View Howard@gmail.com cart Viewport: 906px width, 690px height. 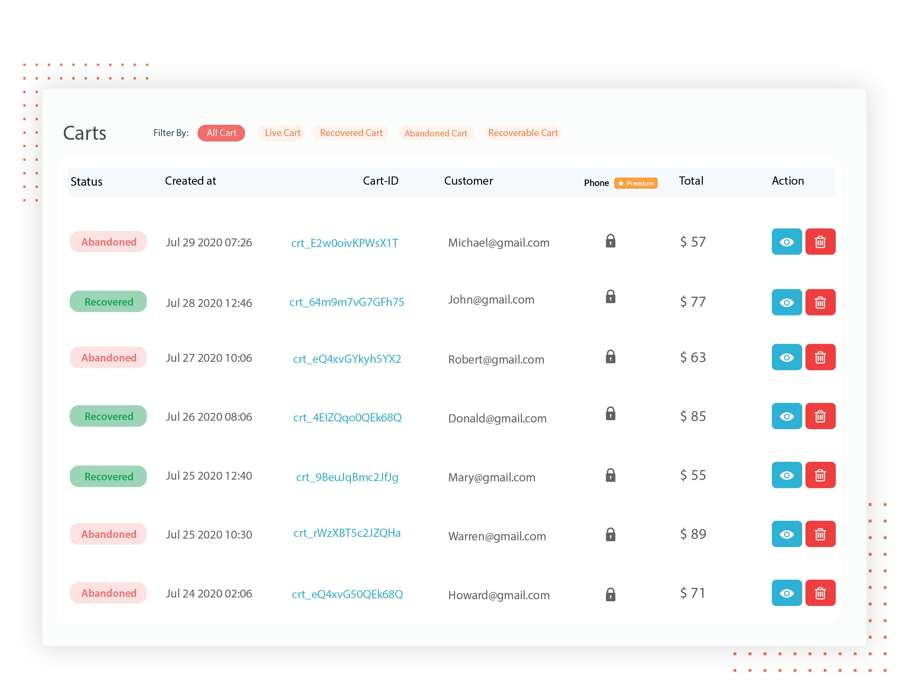click(786, 593)
